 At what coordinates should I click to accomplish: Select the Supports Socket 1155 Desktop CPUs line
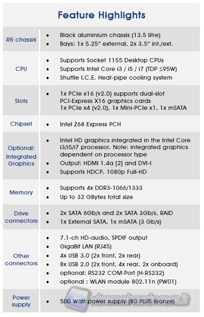[x=112, y=60]
